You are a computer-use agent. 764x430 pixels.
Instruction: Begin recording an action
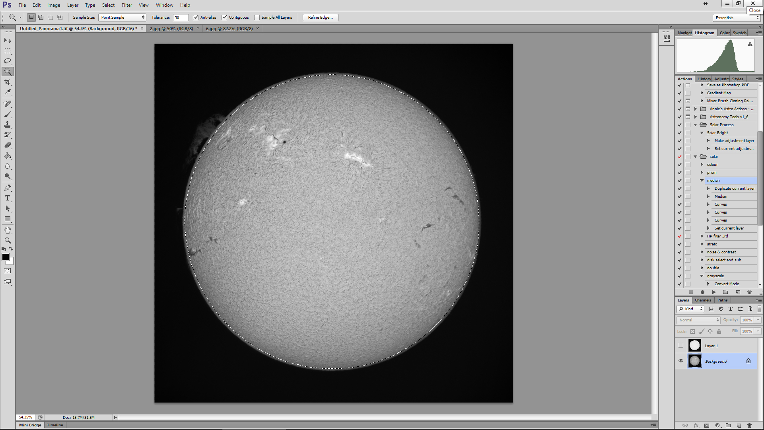(x=702, y=292)
